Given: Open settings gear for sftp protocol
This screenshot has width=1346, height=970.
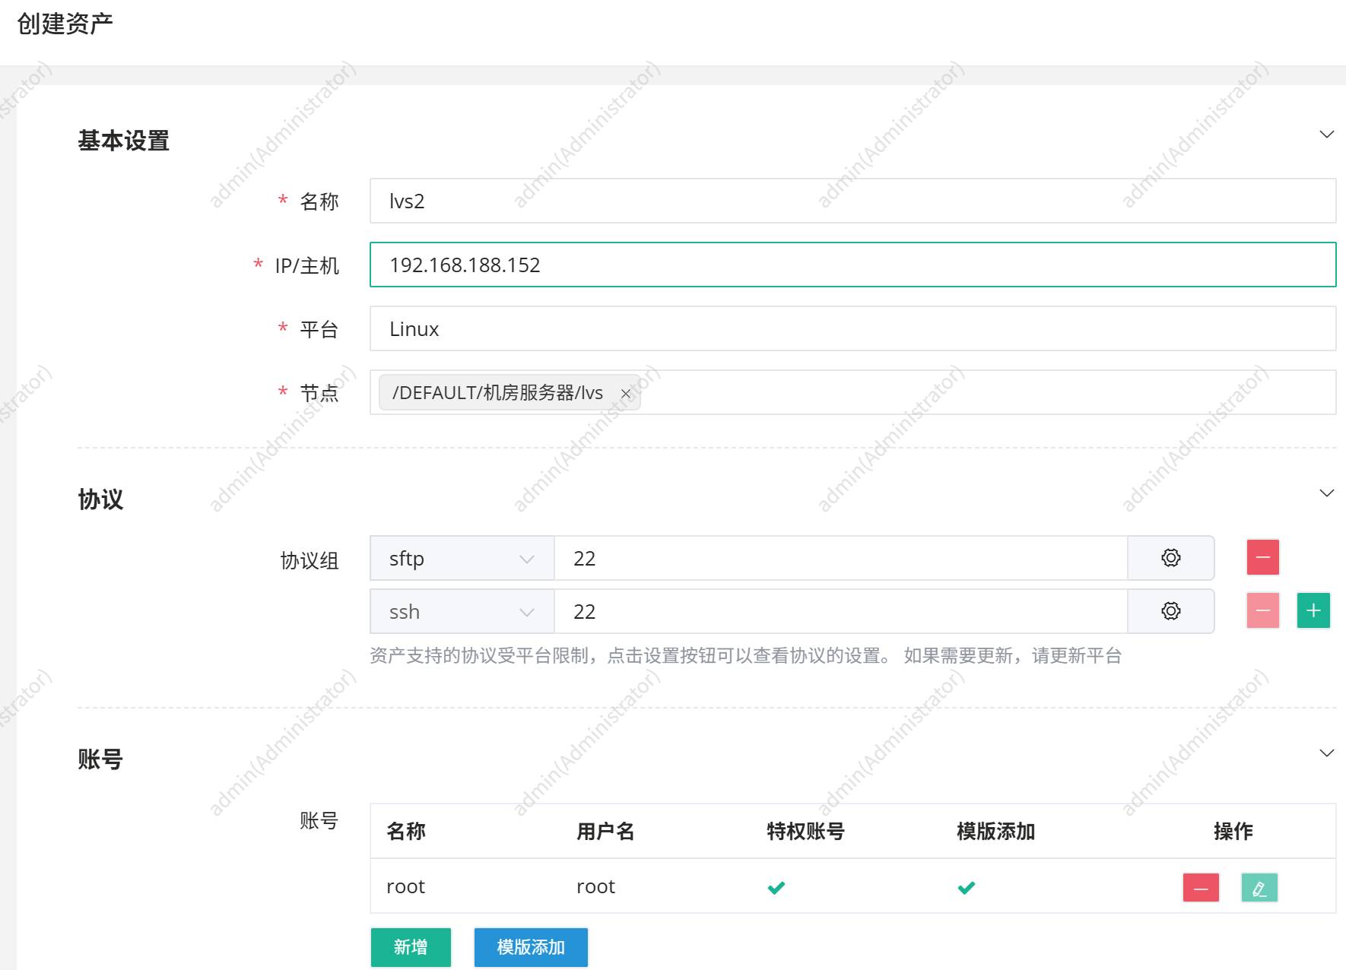Looking at the screenshot, I should pyautogui.click(x=1170, y=558).
